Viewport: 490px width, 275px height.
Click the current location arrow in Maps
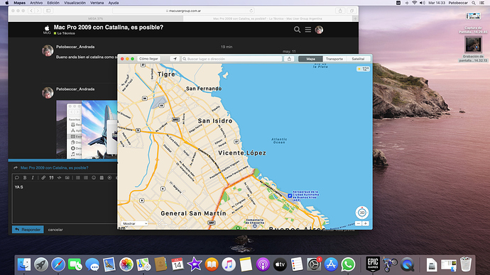click(x=175, y=59)
